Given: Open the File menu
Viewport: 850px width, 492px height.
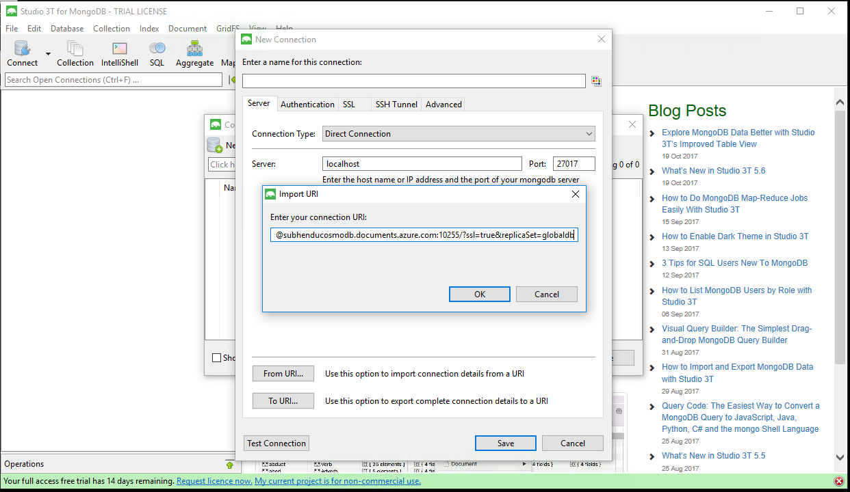Looking at the screenshot, I should (12, 29).
